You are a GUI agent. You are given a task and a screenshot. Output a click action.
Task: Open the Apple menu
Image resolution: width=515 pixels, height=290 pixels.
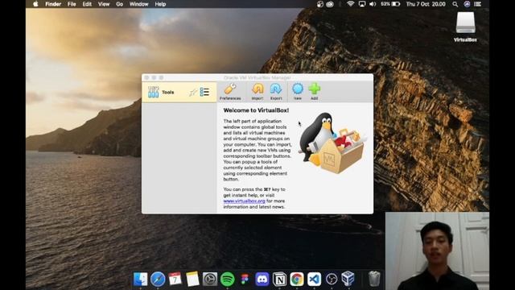pyautogui.click(x=35, y=4)
